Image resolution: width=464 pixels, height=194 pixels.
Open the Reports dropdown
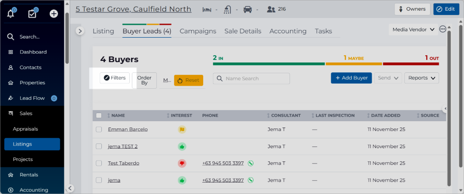[422, 78]
